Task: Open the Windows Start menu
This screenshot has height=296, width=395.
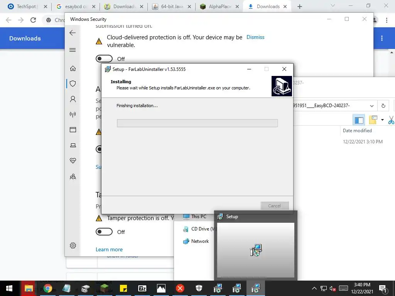Action: (9, 288)
